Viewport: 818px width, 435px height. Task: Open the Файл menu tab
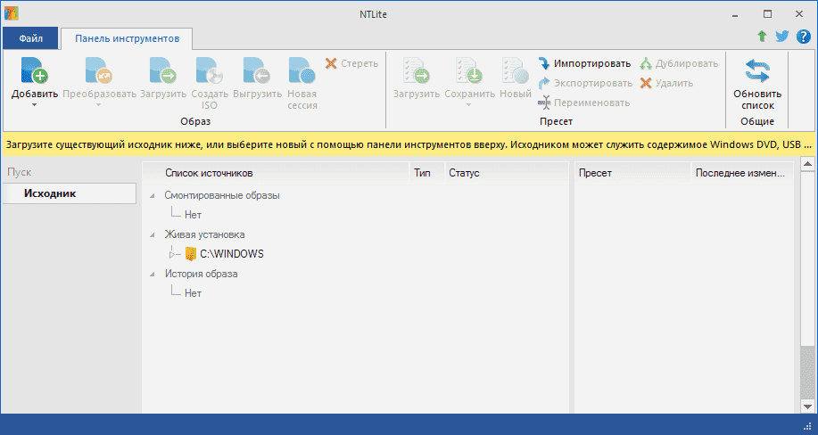coord(30,38)
